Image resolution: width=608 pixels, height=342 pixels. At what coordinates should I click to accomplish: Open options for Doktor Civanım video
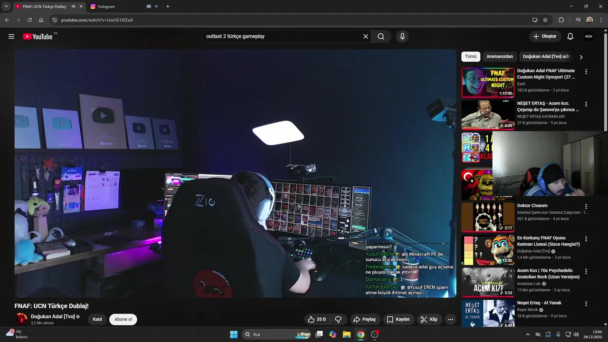point(586,207)
